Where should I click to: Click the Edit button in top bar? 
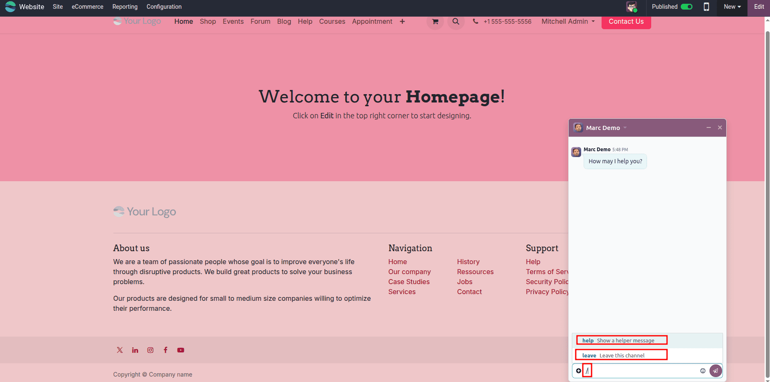click(x=759, y=7)
